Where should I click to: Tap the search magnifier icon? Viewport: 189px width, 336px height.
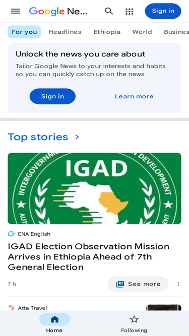point(109,11)
